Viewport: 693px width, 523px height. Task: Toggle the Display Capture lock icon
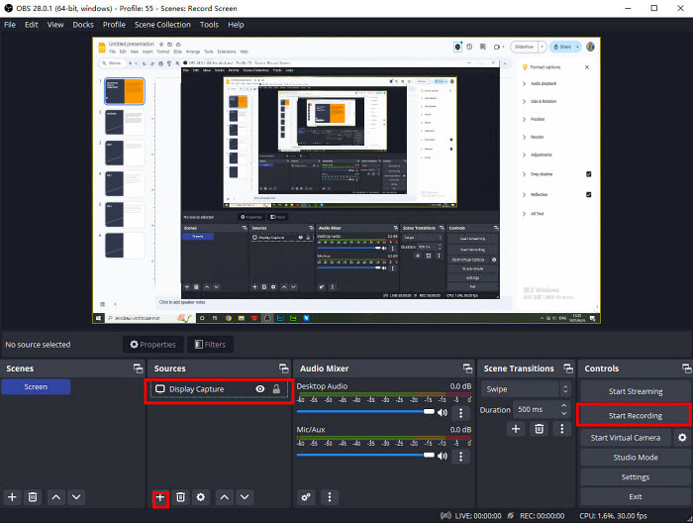276,390
